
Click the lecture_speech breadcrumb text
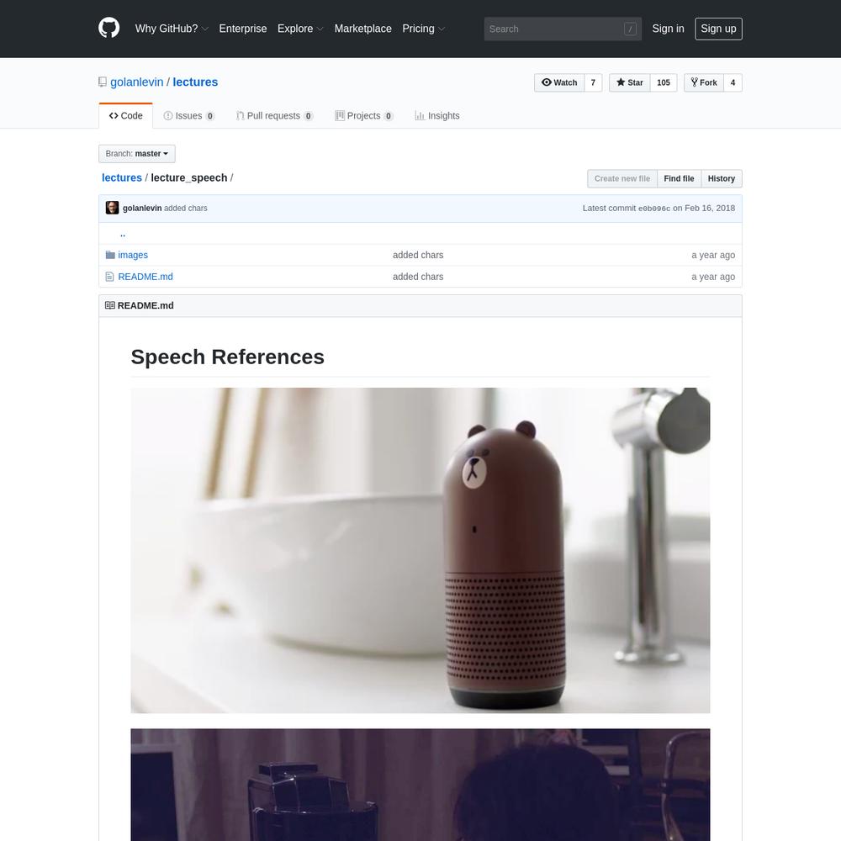(x=188, y=177)
